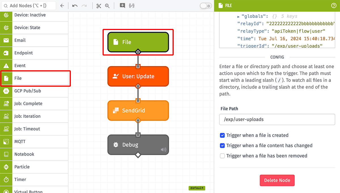Click the "Job: Complete" palette label
This screenshot has width=340, height=193.
click(x=28, y=103)
